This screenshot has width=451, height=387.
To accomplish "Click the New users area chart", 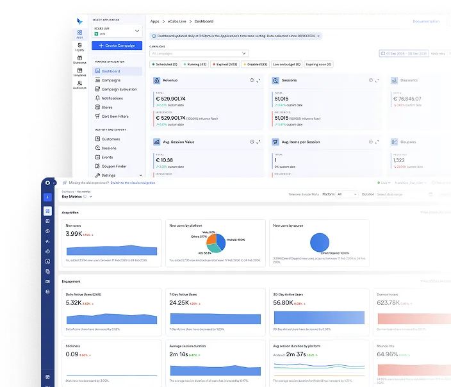I will [111, 251].
